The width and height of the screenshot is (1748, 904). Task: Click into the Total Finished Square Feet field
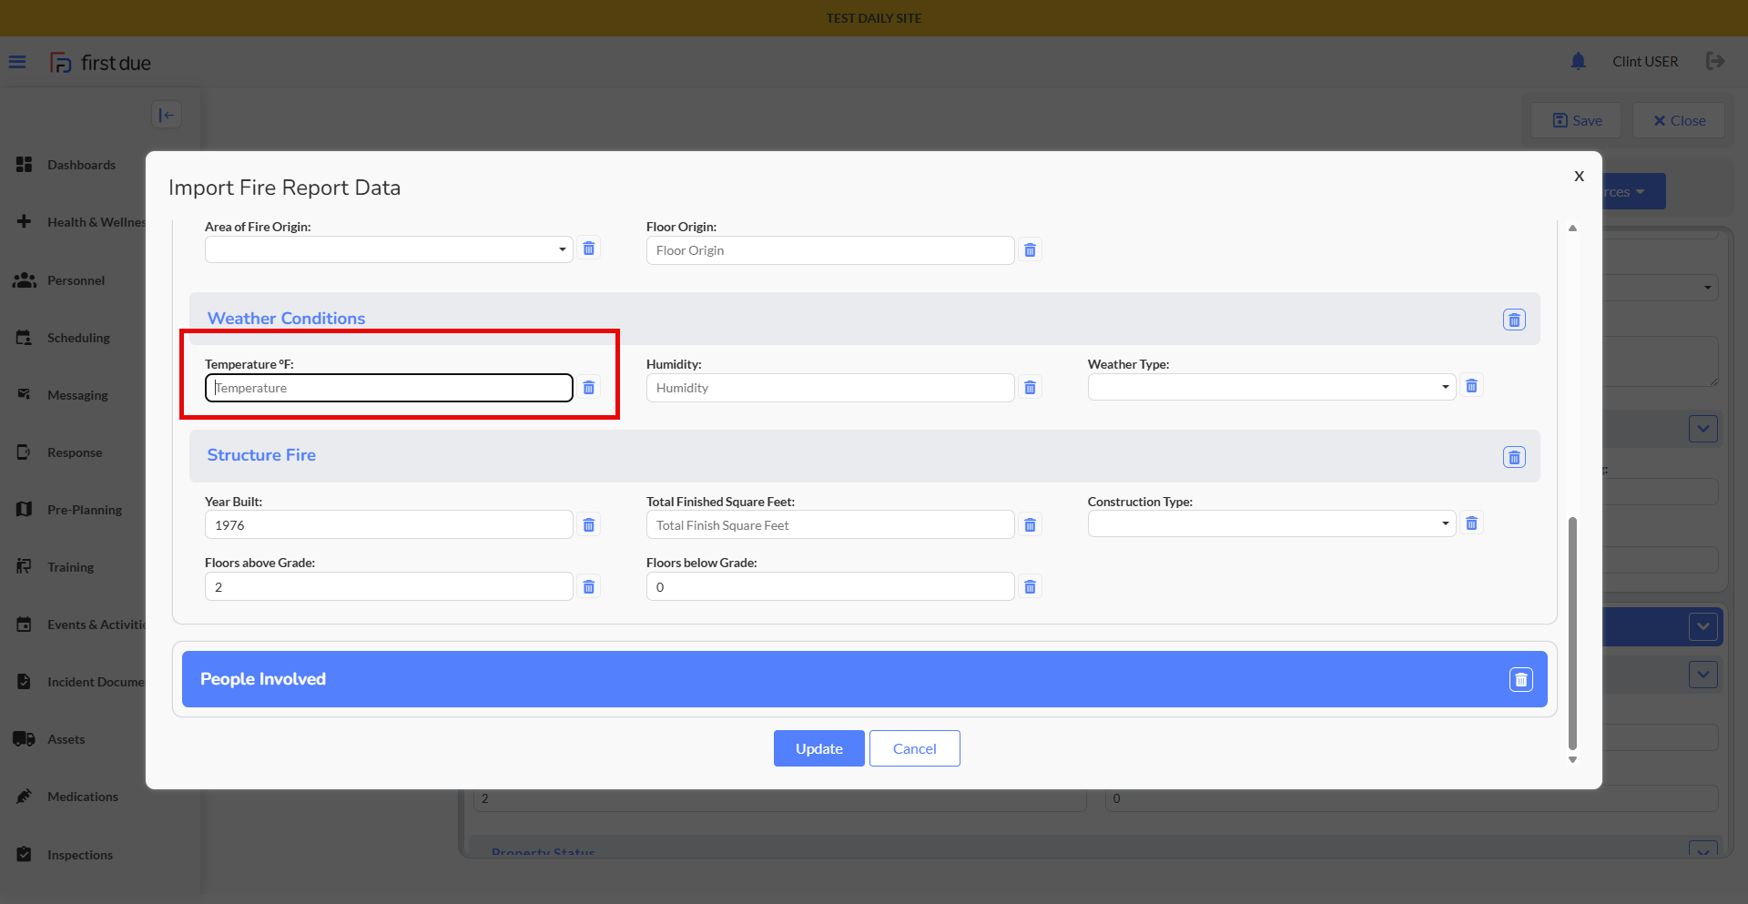pos(829,525)
